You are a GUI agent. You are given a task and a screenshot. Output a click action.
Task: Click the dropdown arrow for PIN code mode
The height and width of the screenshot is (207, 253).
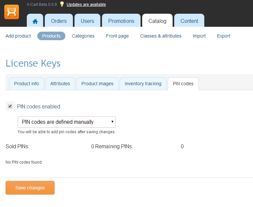[112, 122]
